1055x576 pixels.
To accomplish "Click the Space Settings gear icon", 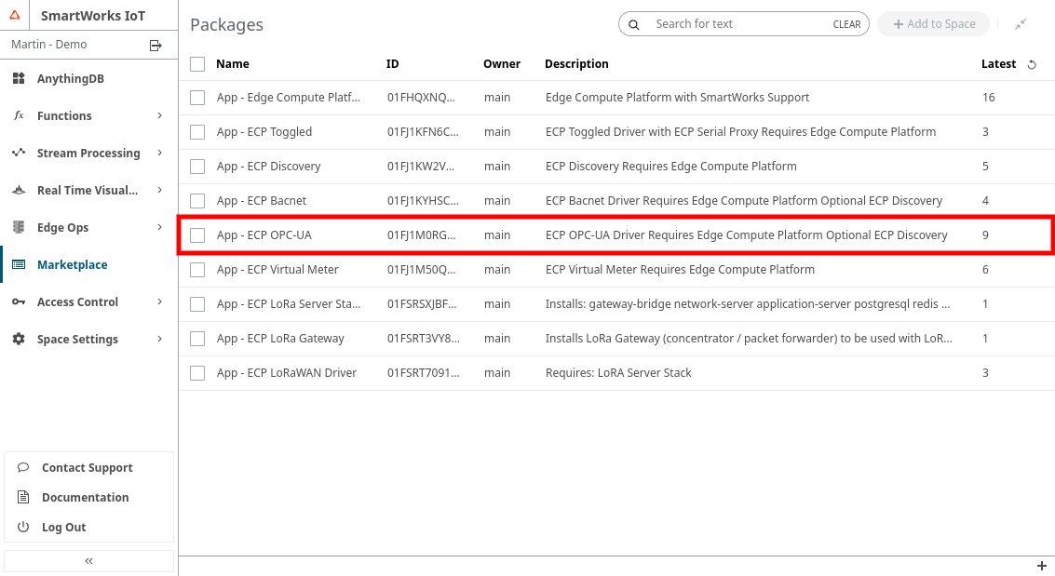I will click(x=19, y=339).
